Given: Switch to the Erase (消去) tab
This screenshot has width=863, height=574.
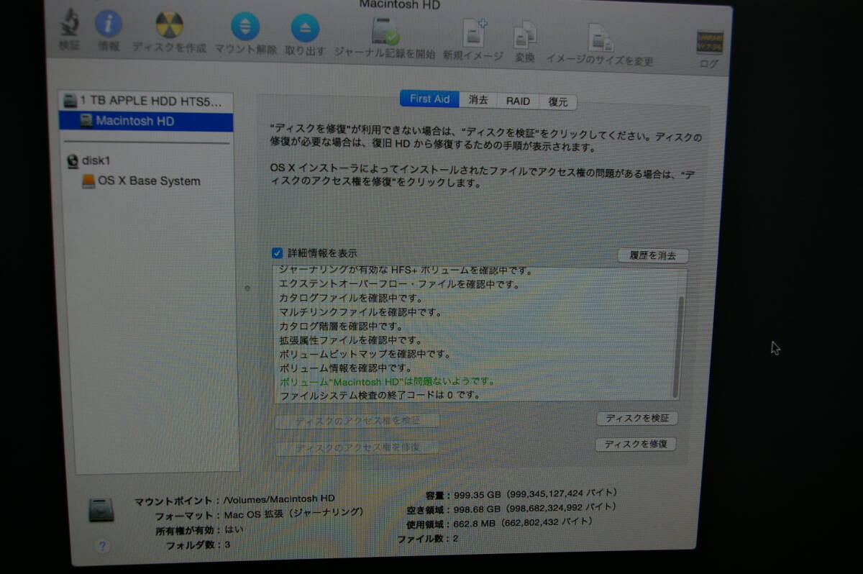Looking at the screenshot, I should click(478, 100).
